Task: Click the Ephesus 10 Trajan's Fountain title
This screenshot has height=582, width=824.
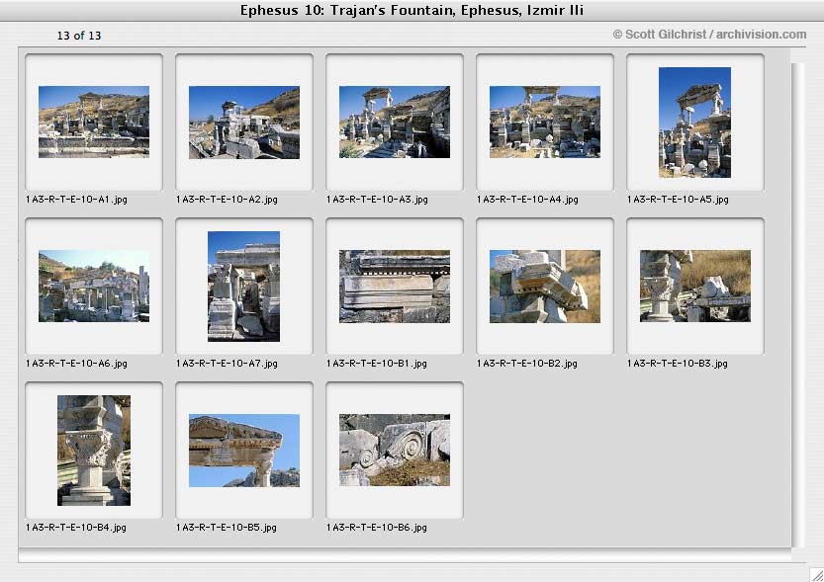Action: (412, 11)
